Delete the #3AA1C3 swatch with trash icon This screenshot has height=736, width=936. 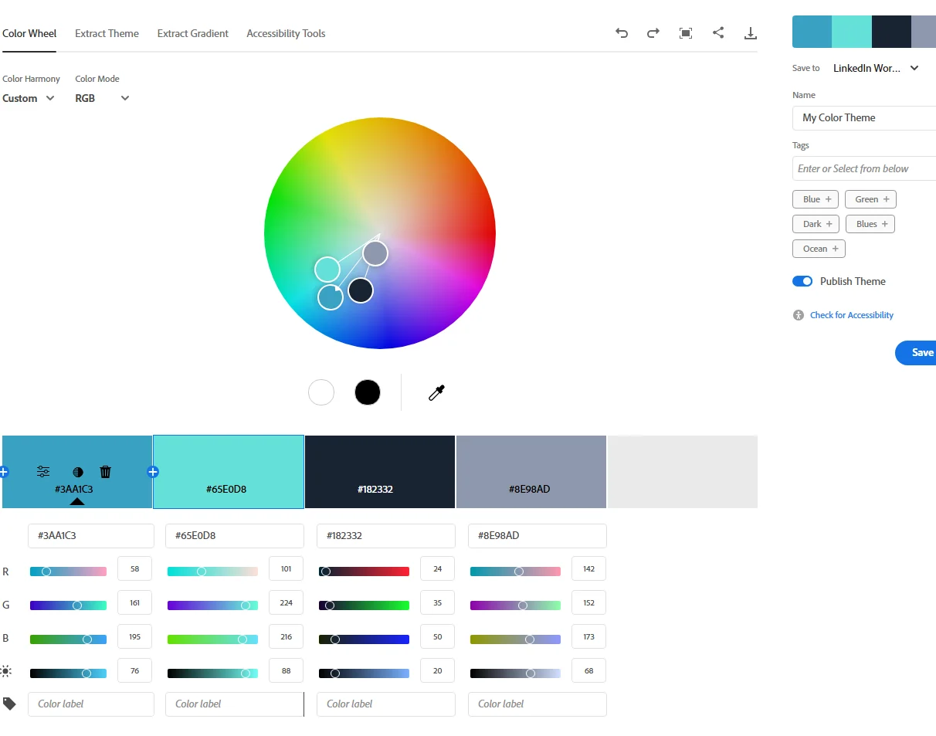coord(106,472)
